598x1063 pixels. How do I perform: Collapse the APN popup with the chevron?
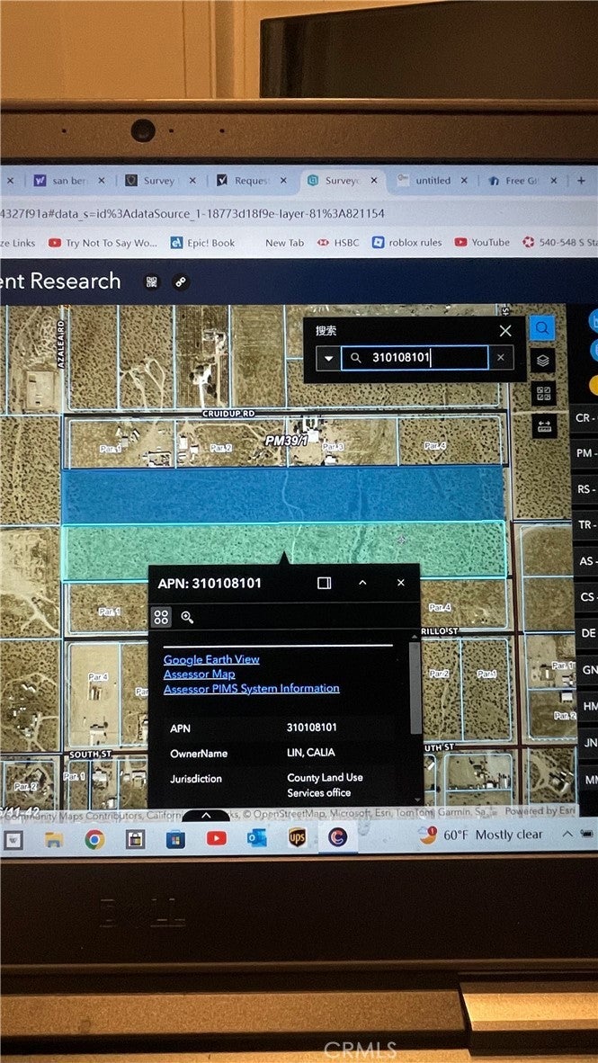click(362, 583)
